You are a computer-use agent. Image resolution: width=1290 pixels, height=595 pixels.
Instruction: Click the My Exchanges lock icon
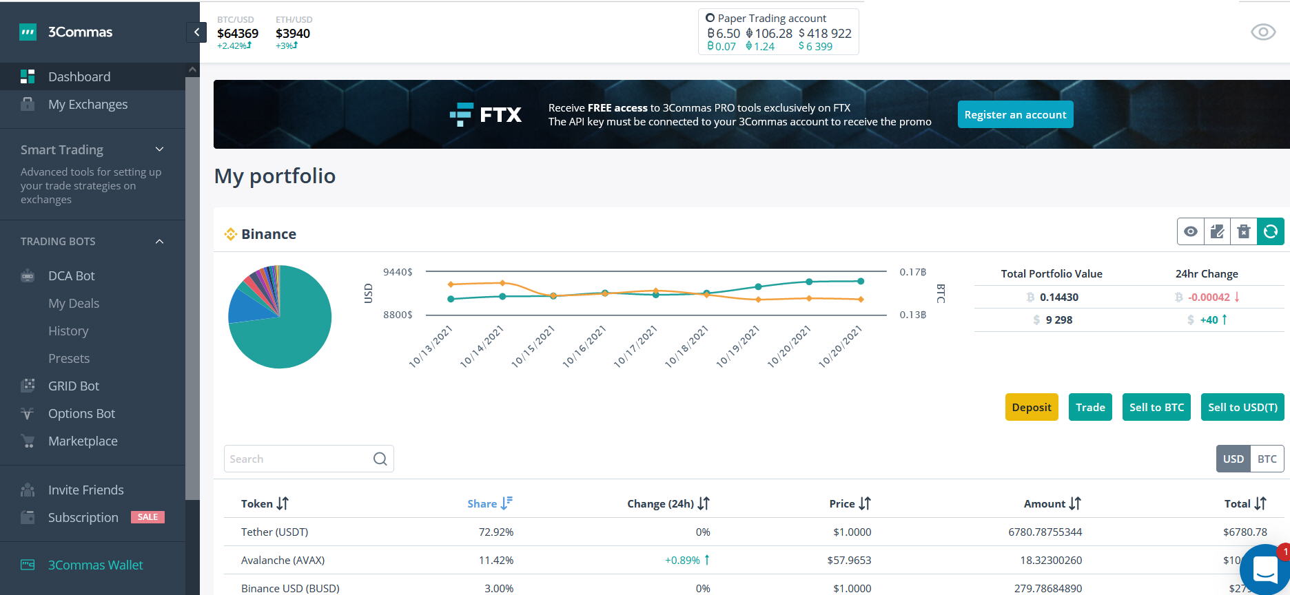tap(28, 104)
